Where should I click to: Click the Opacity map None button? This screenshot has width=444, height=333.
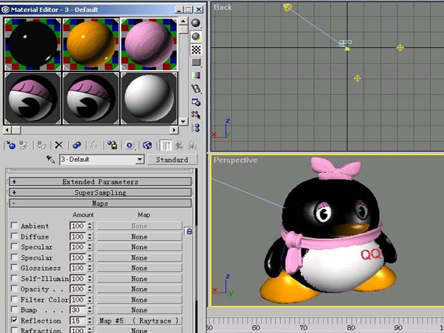[139, 289]
